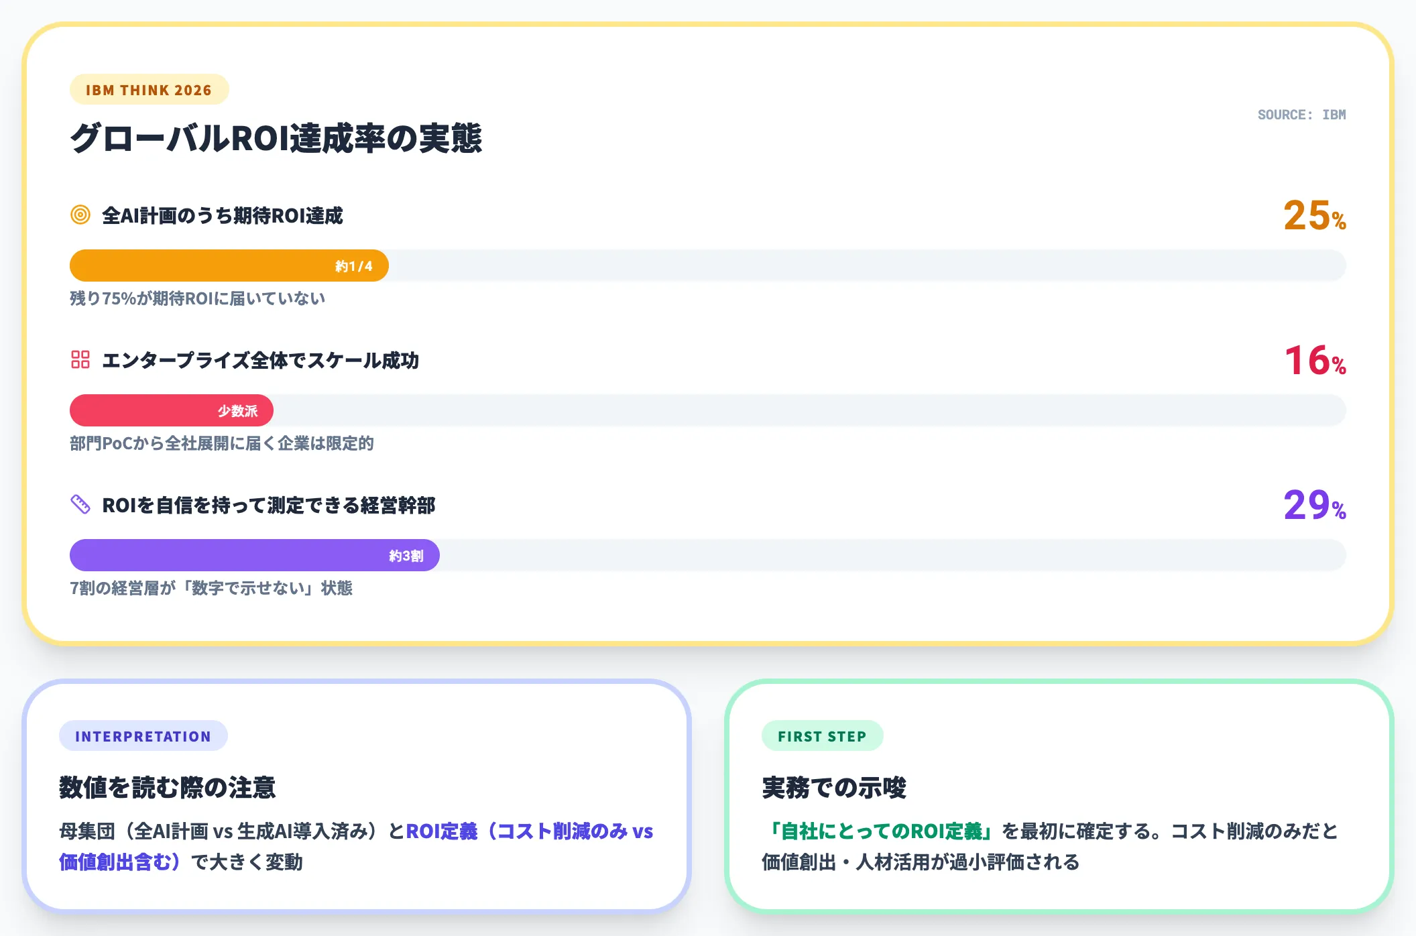This screenshot has width=1416, height=936.
Task: Click the text 価値創出・人材活用が過小評価される
Action: click(x=921, y=862)
